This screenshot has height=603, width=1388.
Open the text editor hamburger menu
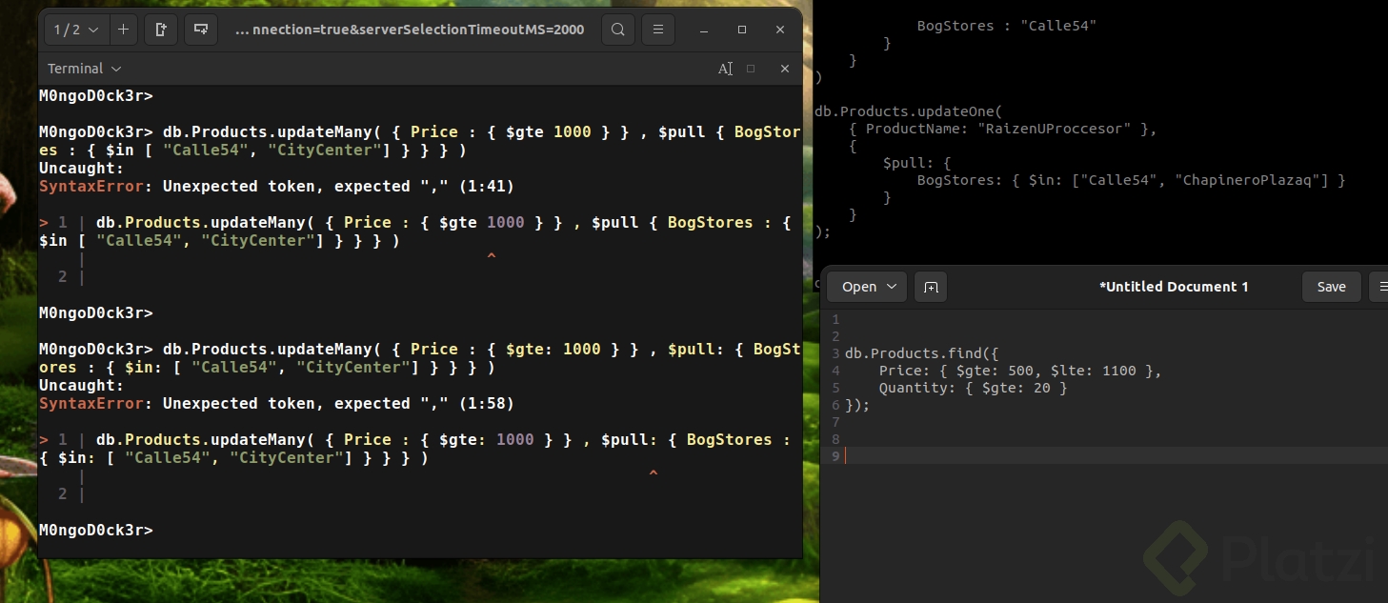click(x=1379, y=287)
